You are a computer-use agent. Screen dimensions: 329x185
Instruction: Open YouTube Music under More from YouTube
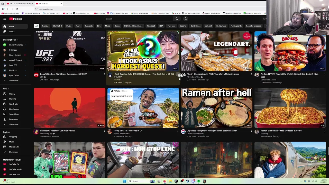click(14, 169)
